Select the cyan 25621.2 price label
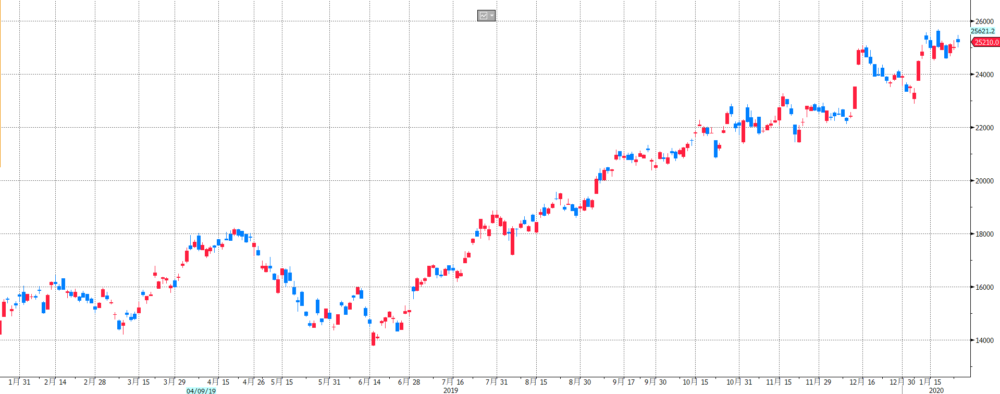1000x394 pixels. 982,31
